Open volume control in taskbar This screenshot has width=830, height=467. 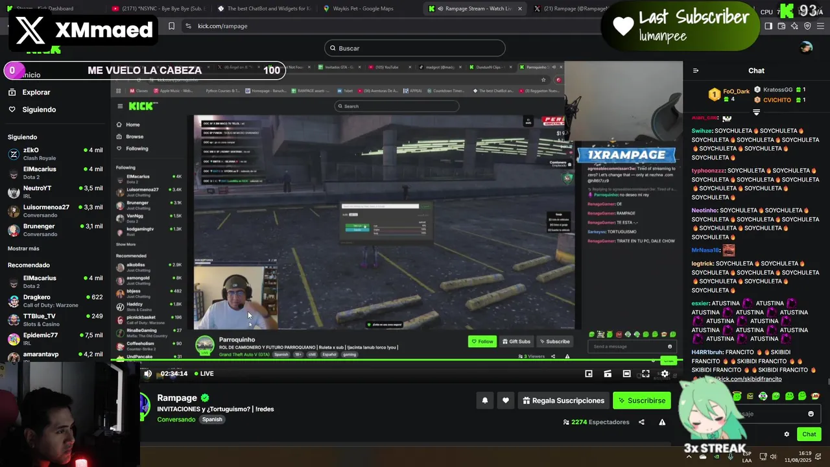click(774, 457)
